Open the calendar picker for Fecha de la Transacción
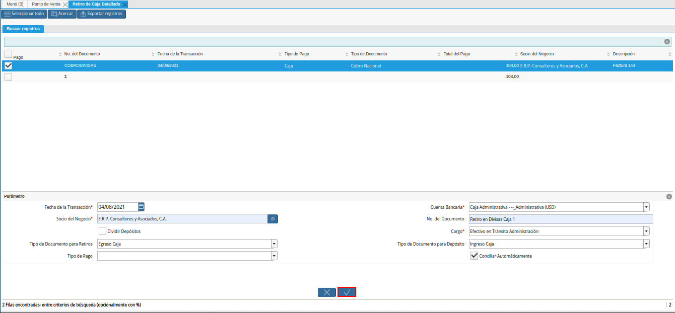675x313 pixels. (142, 207)
